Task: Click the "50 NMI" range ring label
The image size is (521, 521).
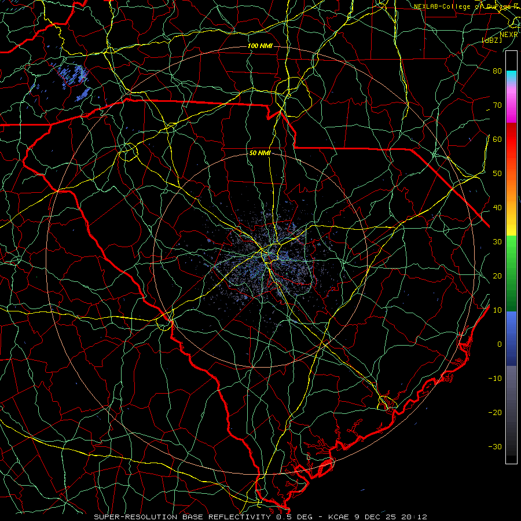Action: click(260, 153)
